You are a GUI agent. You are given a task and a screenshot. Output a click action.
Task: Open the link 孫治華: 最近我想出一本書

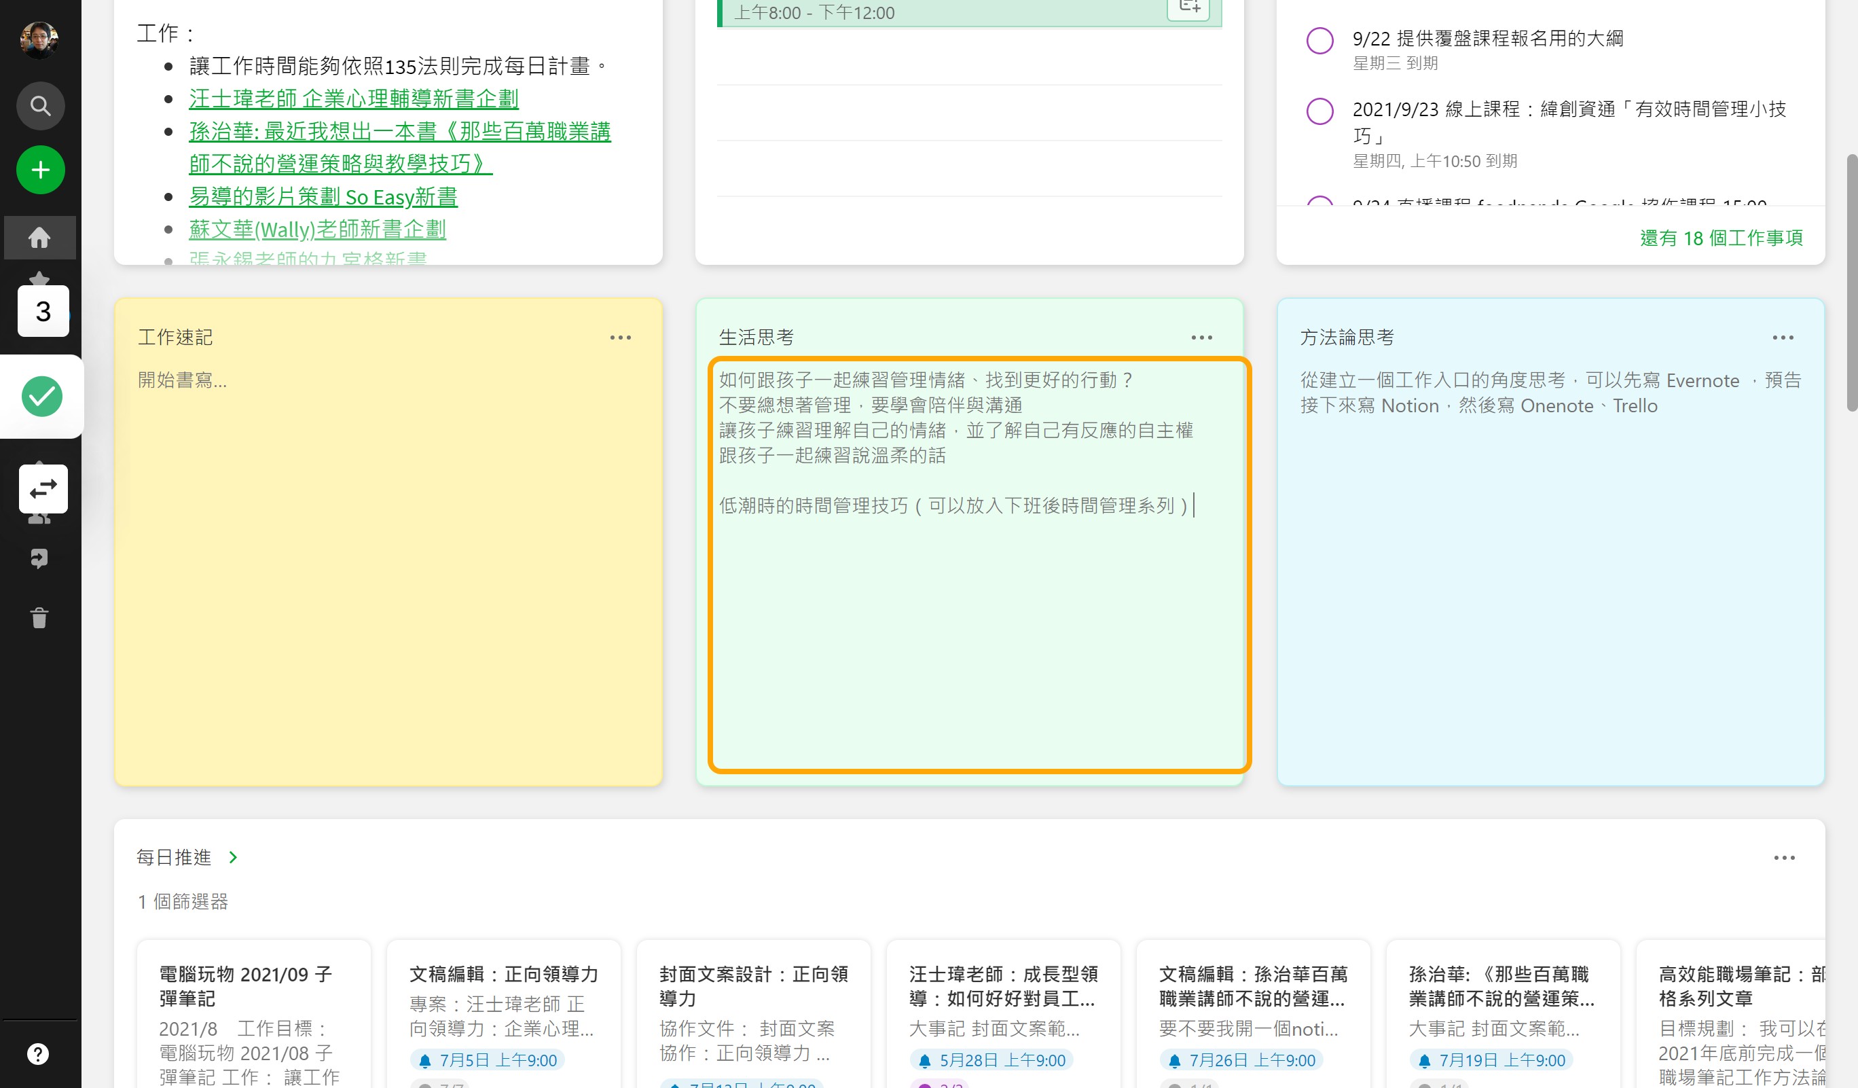(399, 147)
